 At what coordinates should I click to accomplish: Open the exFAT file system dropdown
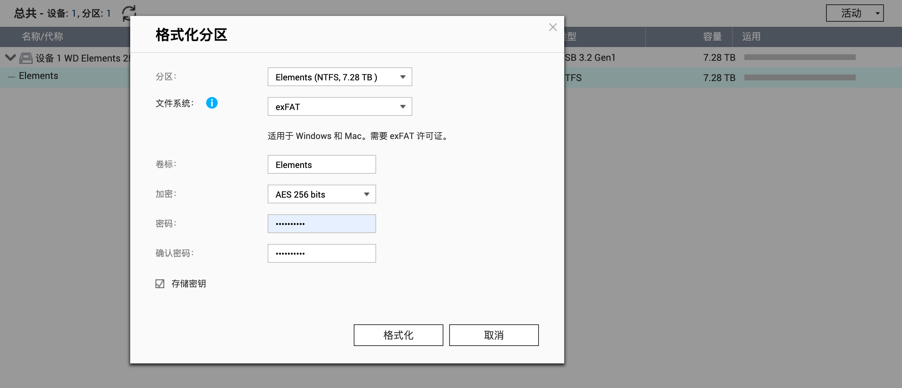tap(340, 107)
